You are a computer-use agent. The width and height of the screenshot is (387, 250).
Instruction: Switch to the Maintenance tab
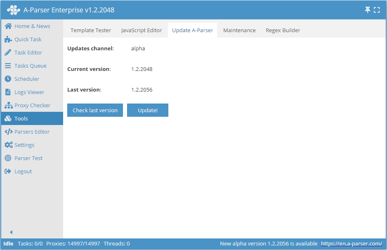coord(239,30)
